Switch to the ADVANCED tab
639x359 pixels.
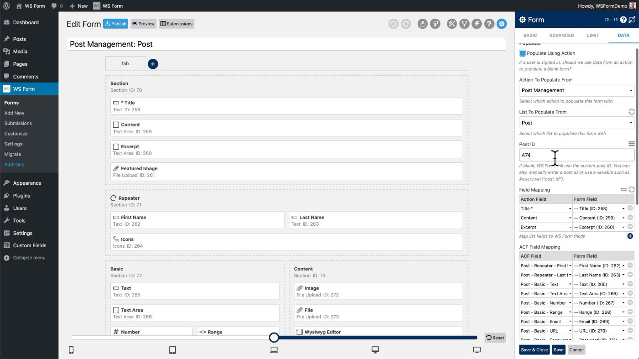(x=561, y=35)
